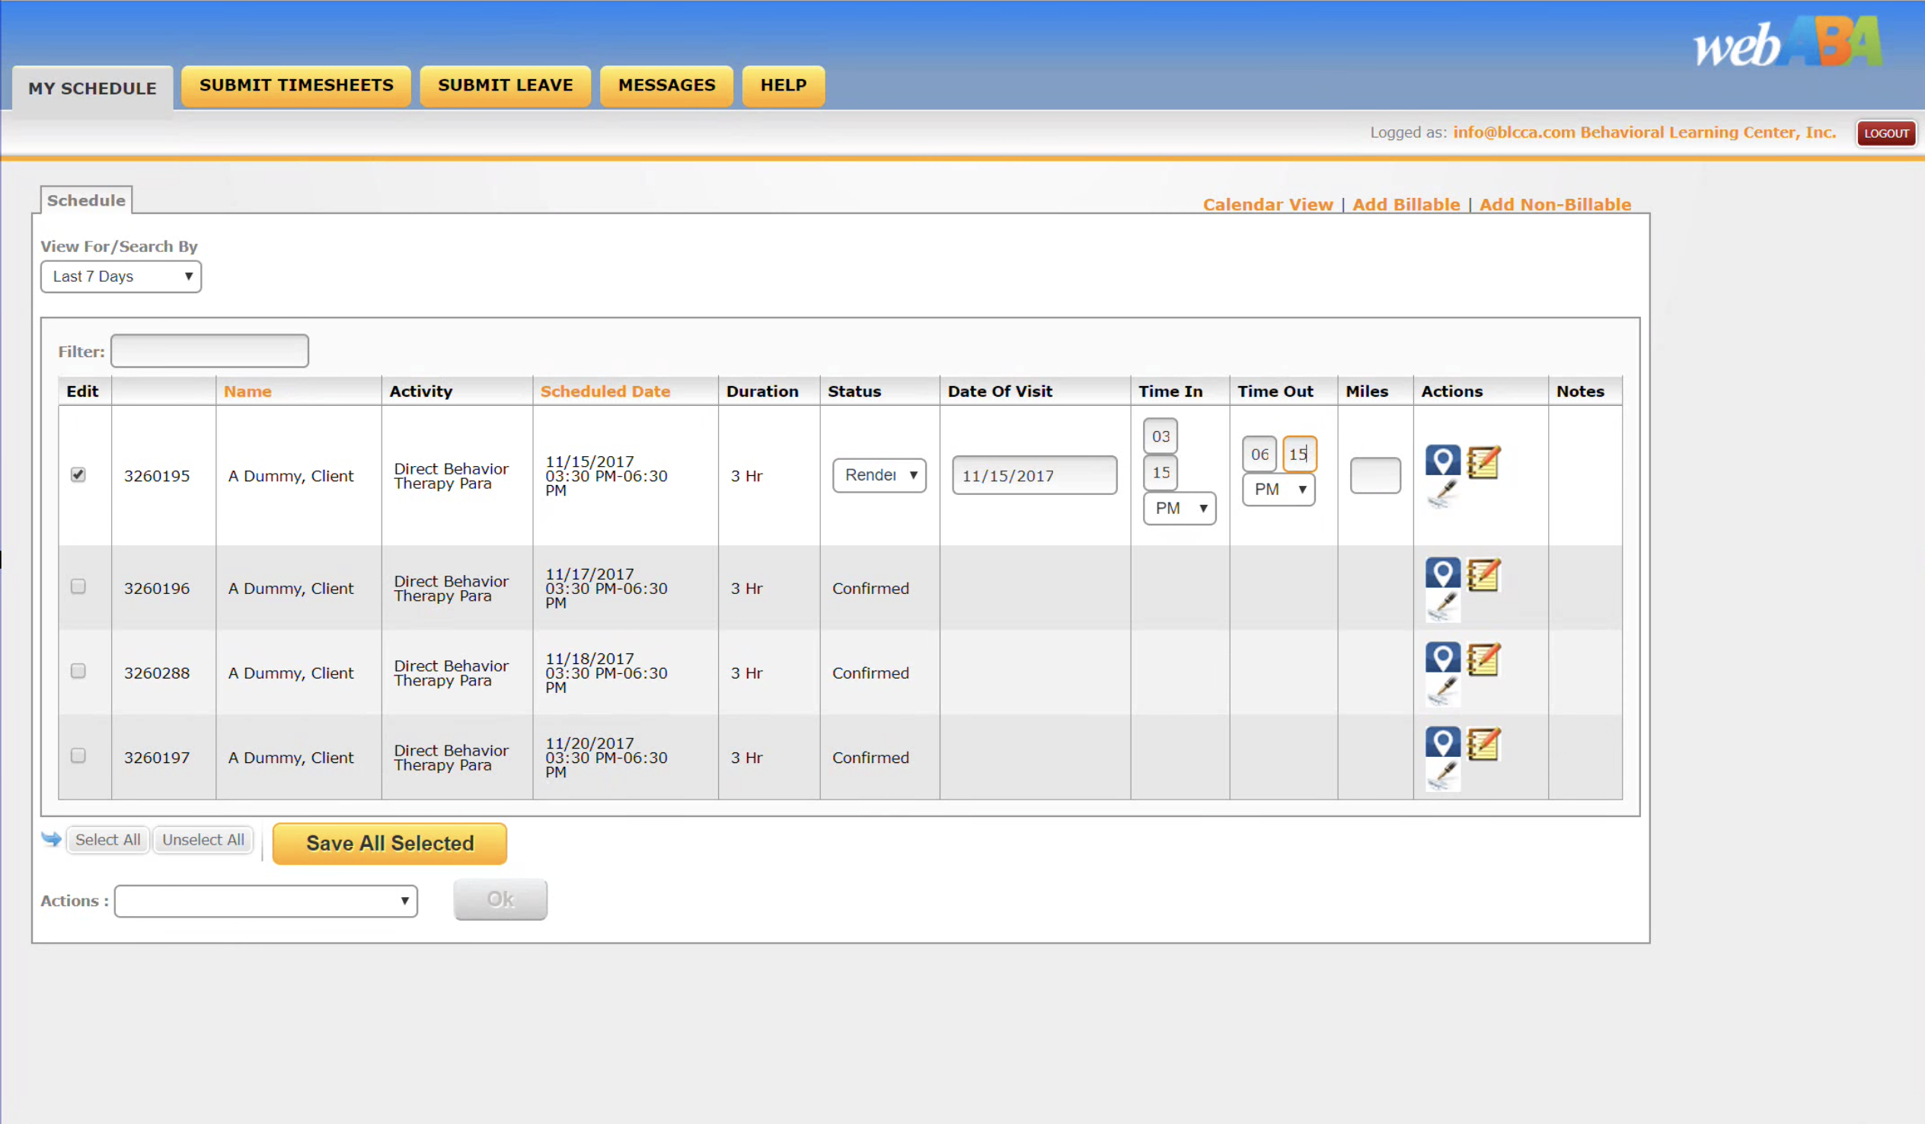1925x1124 pixels.
Task: Go to Submit Timesheets tab
Action: [296, 85]
